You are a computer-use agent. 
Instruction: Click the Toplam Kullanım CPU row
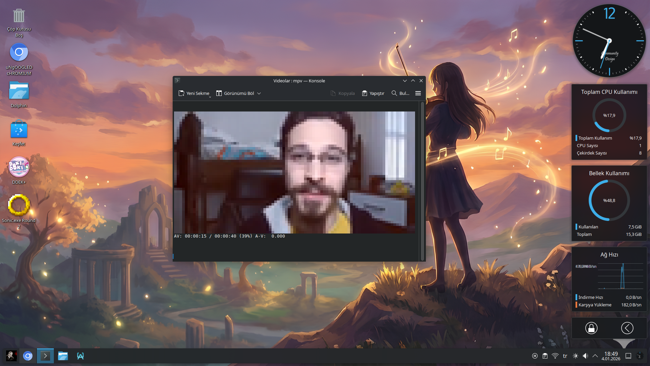609,138
